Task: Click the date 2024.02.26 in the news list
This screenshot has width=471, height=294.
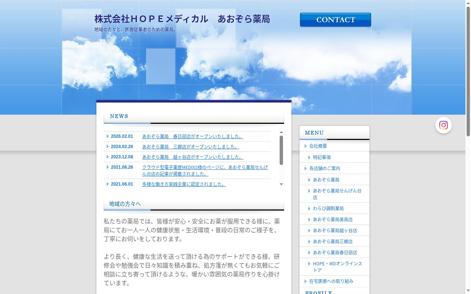Action: click(x=122, y=147)
